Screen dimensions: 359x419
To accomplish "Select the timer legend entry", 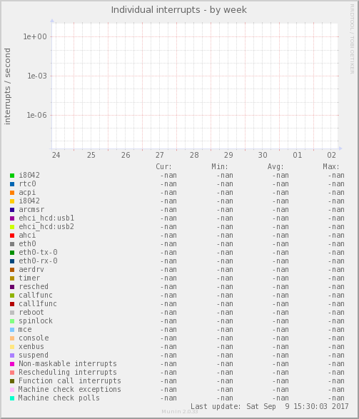I will 29,278.
